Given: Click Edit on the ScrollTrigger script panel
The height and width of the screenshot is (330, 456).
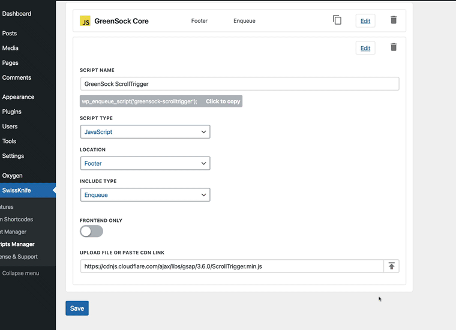Looking at the screenshot, I should click(x=365, y=48).
